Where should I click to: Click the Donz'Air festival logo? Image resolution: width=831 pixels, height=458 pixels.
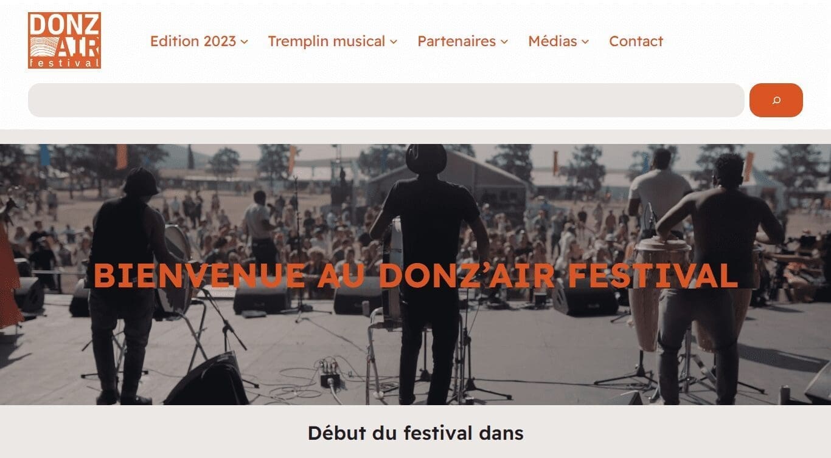[64, 41]
